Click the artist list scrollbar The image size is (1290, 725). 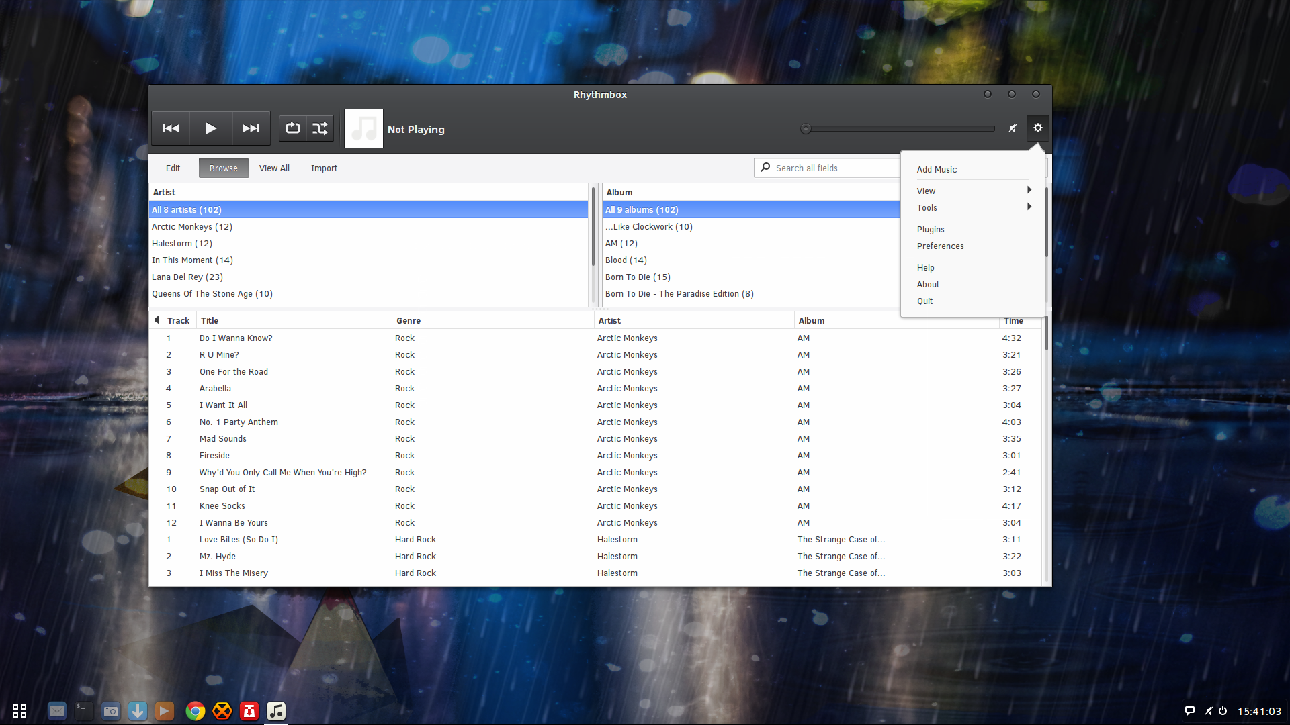(x=593, y=226)
